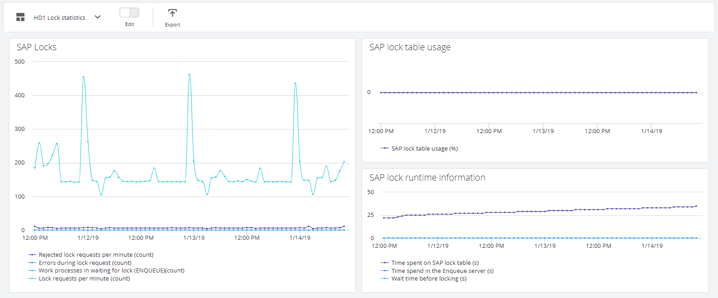Expand the HD1 Lock statistics dropdown chevron
This screenshot has width=718, height=298.
coord(98,17)
